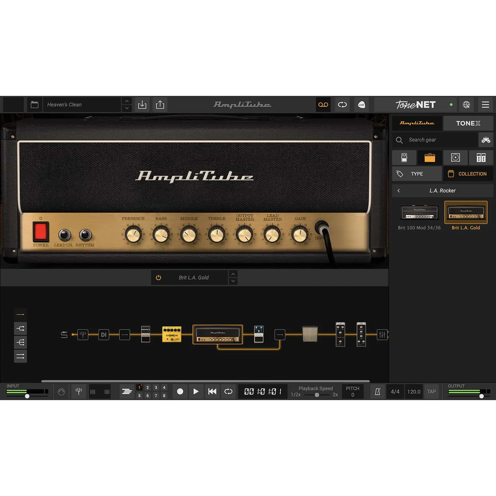Adjust the Playback Speed slider handle
This screenshot has width=496, height=496.
317,395
